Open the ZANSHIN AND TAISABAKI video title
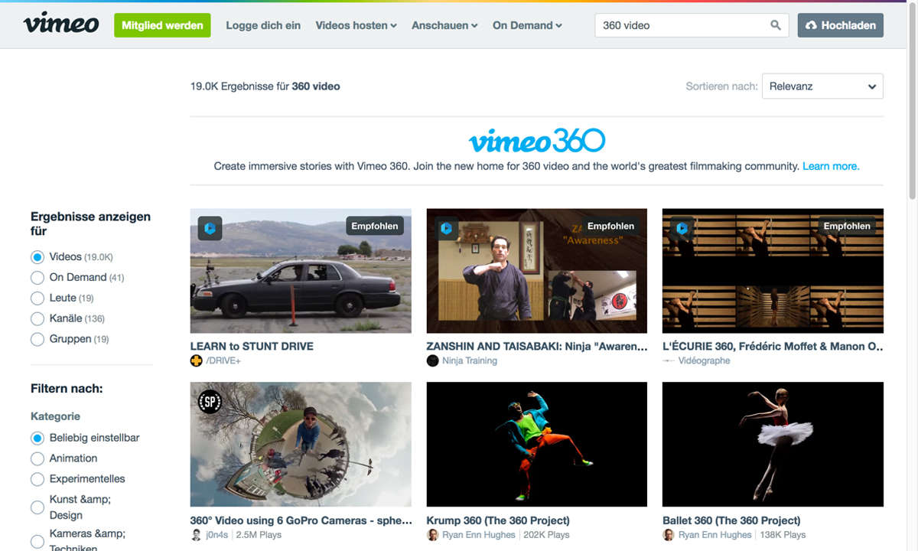This screenshot has height=551, width=918. [x=537, y=346]
